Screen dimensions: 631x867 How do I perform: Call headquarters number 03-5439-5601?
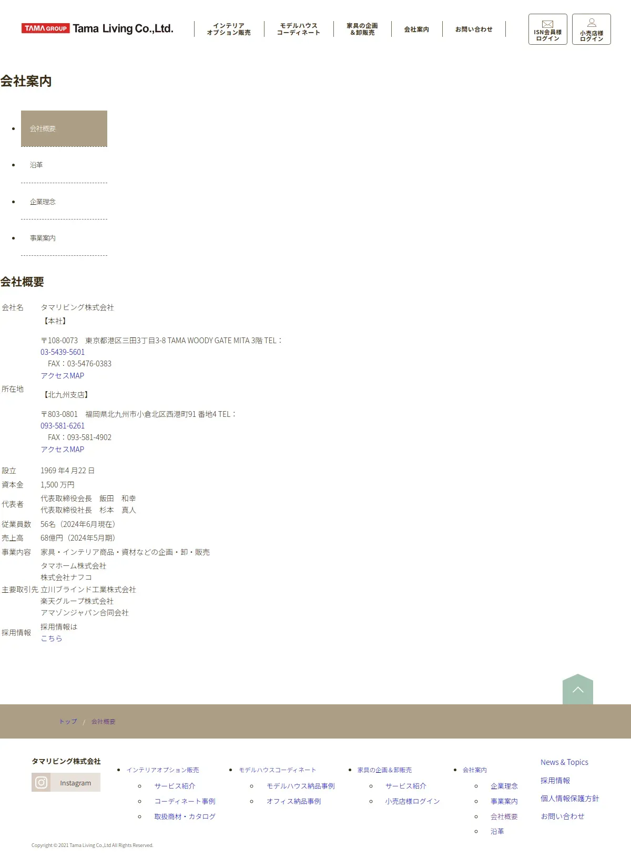pyautogui.click(x=63, y=352)
